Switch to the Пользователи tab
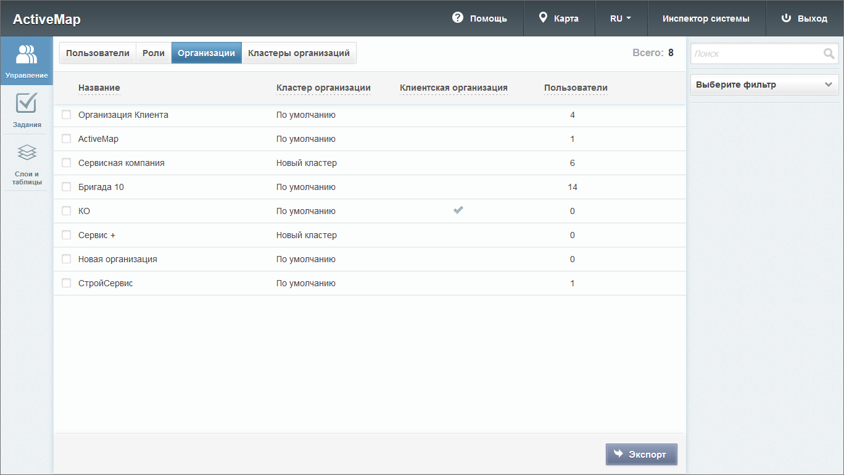Screen dimensions: 844x475 (x=97, y=53)
